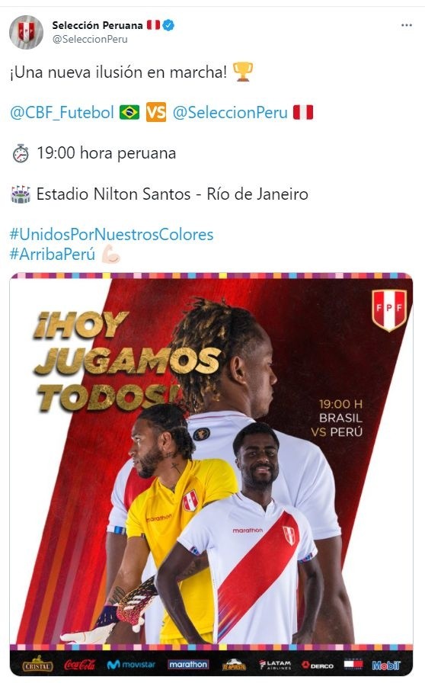The height and width of the screenshot is (686, 425).
Task: Click the Mobil sponsor logo
Action: (x=386, y=665)
